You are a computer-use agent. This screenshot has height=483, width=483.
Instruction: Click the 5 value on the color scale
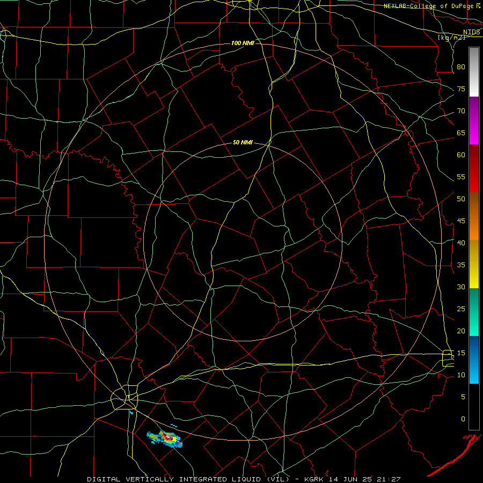(x=463, y=397)
